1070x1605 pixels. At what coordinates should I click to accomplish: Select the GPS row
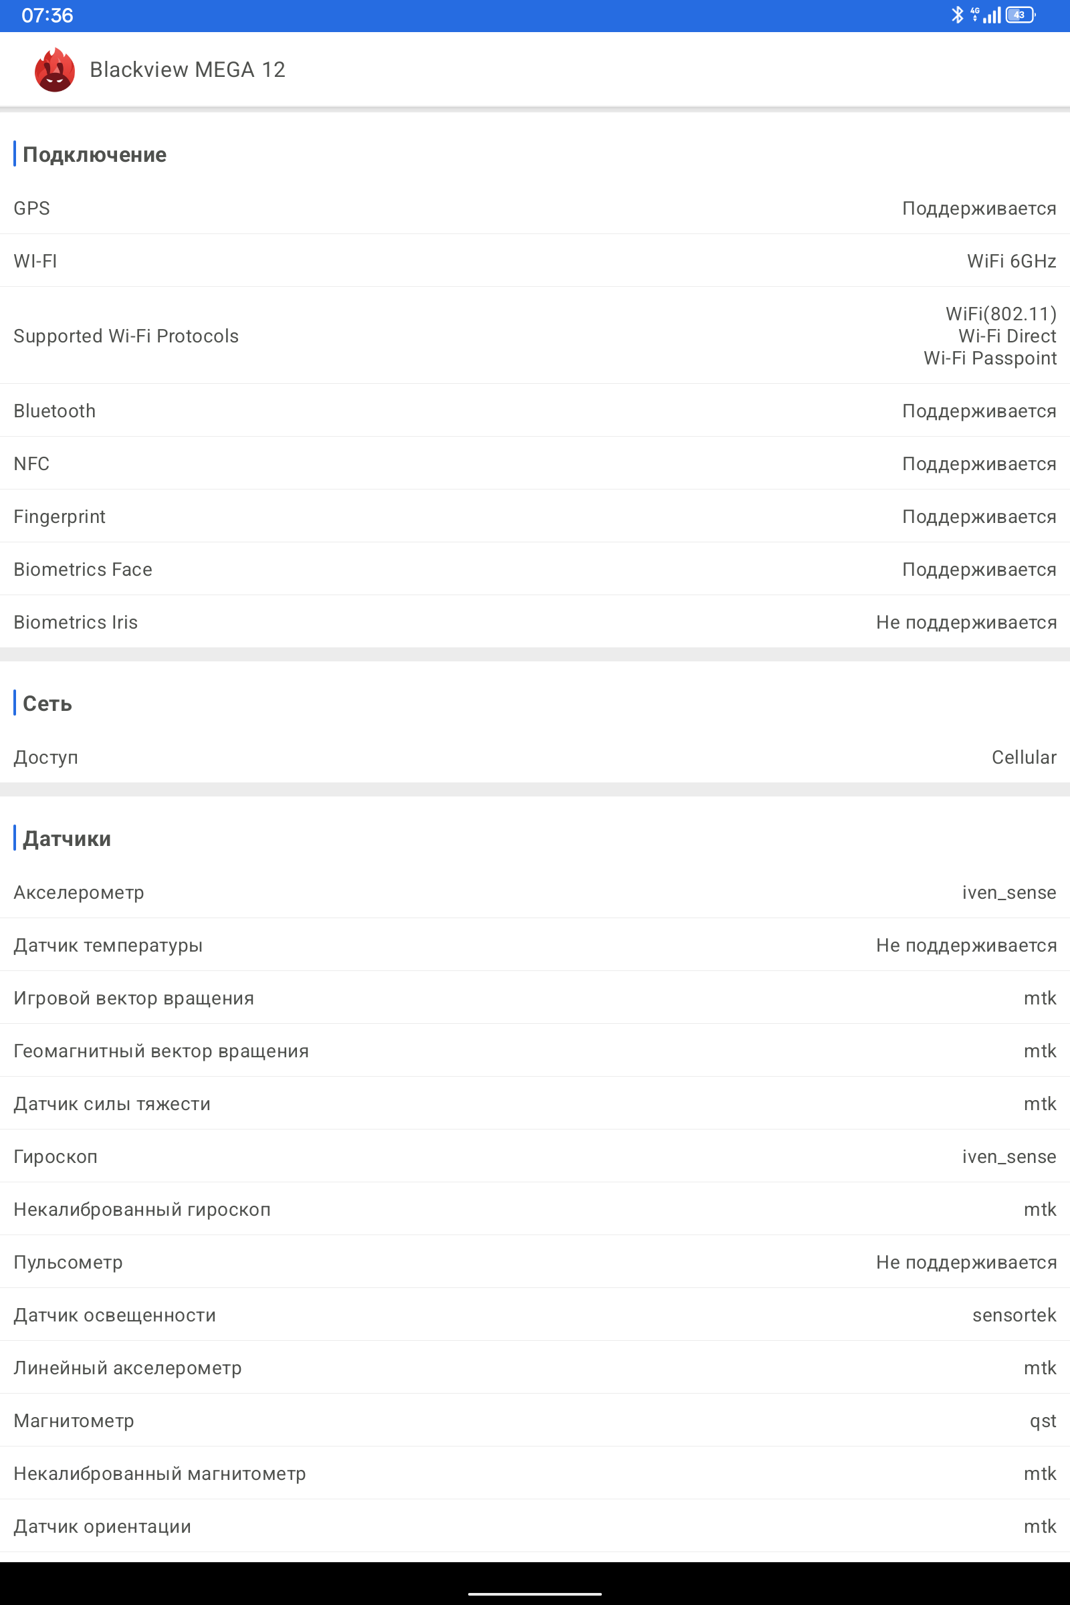click(535, 208)
